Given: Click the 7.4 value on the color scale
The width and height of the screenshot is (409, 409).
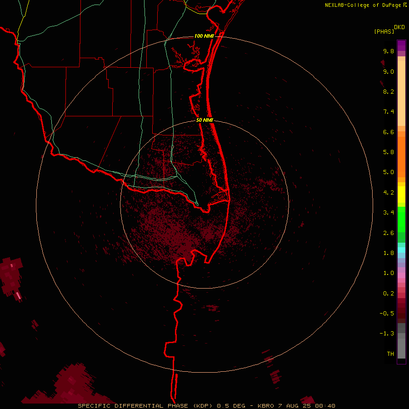Looking at the screenshot, I should 389,112.
